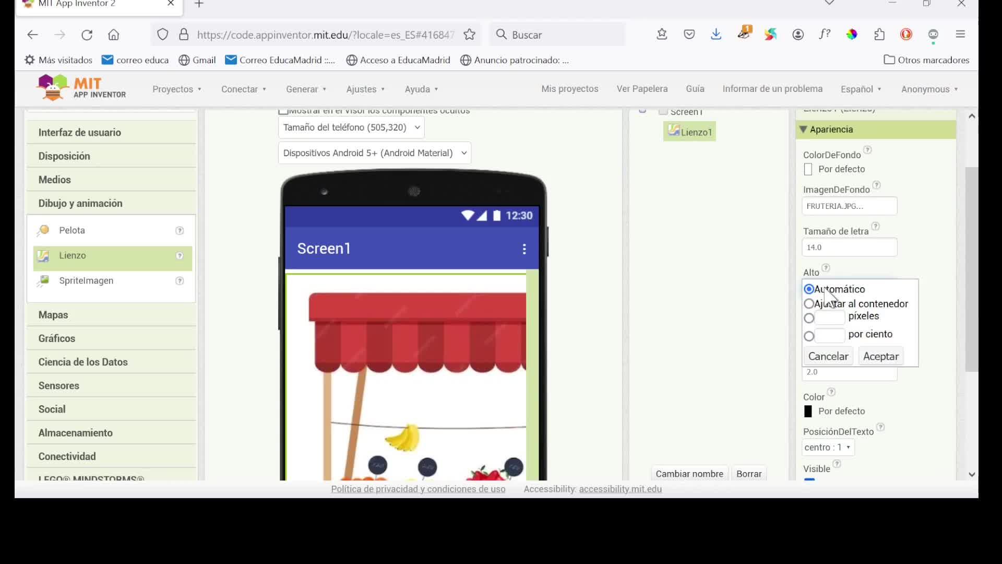This screenshot has width=1002, height=564.
Task: Open Firefox downloads arrow icon
Action: [716, 34]
